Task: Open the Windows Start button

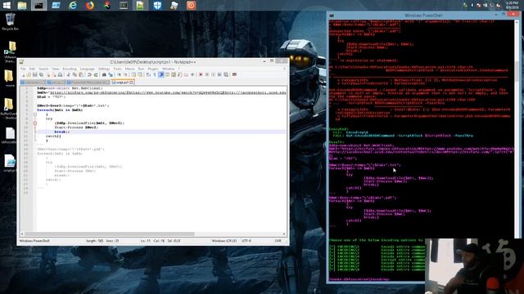Action: 6,5
